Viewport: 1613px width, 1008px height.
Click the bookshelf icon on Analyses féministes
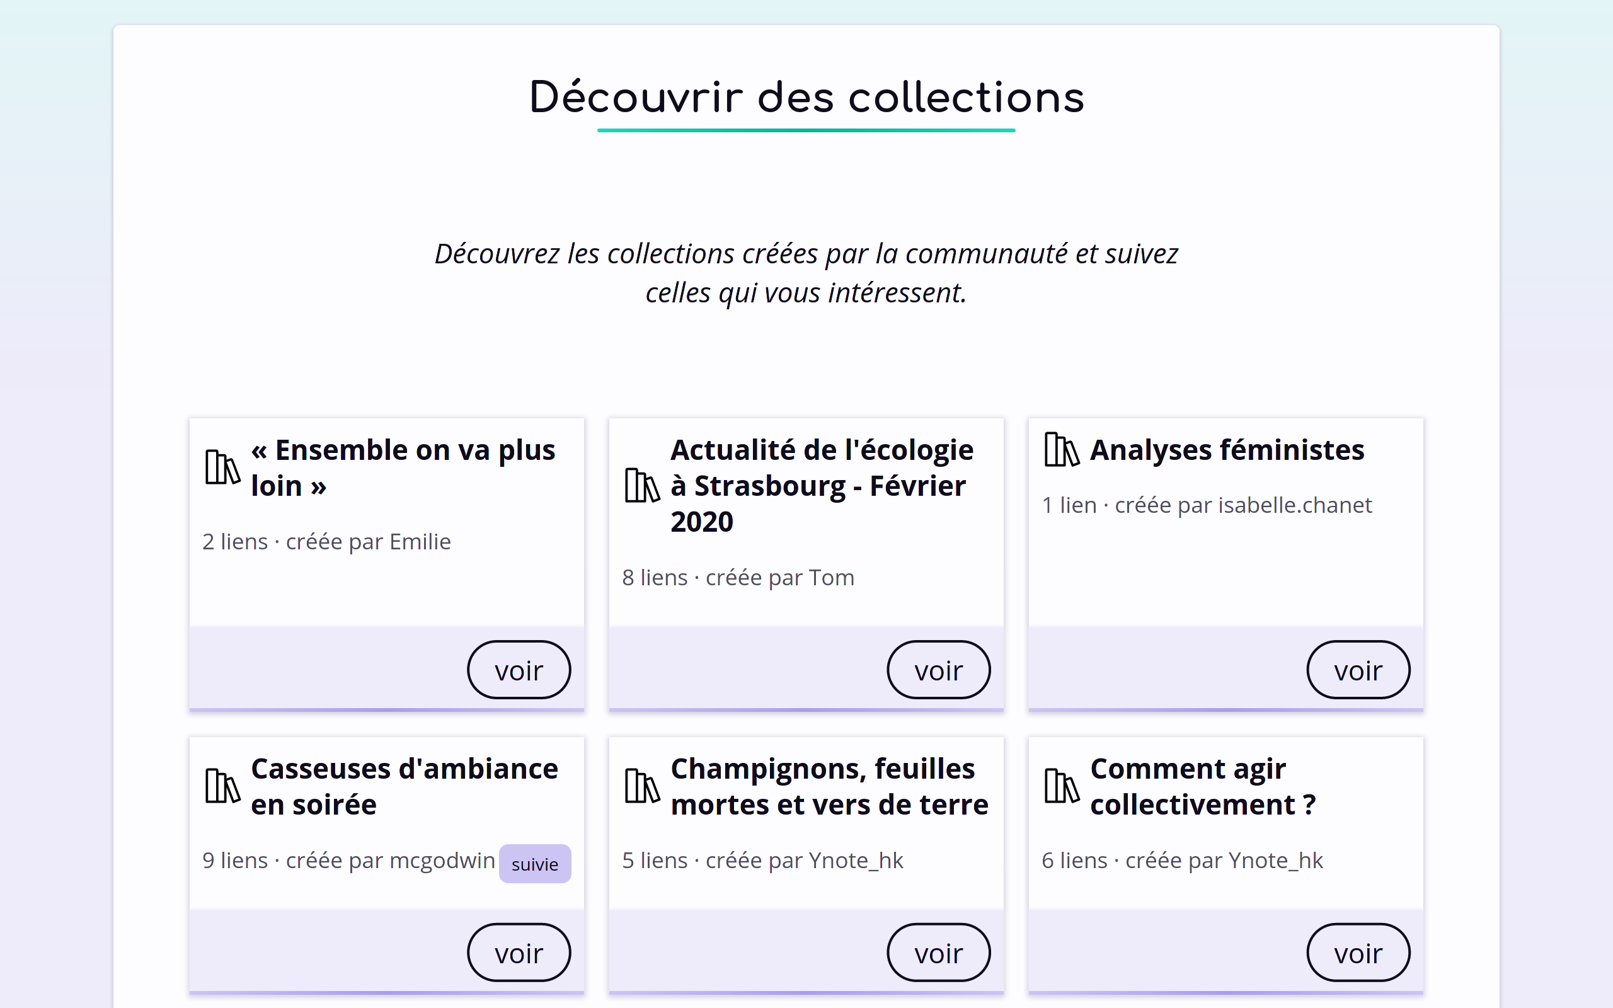click(1061, 450)
